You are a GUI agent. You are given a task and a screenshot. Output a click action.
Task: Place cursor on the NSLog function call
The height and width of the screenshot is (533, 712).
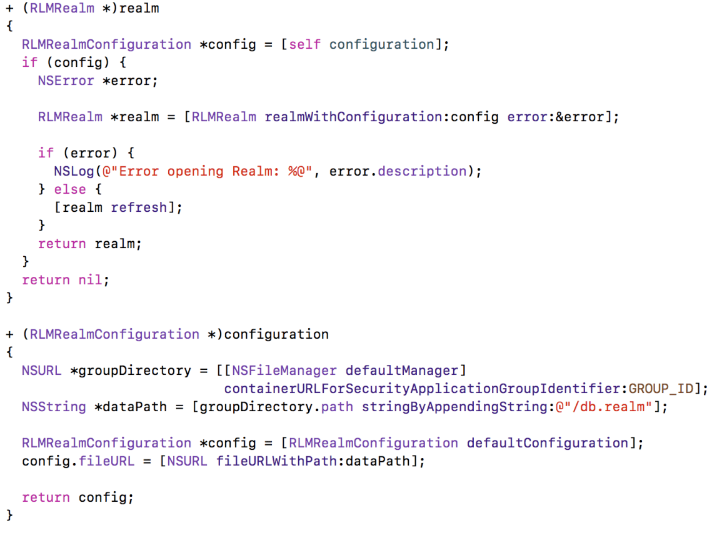69,171
